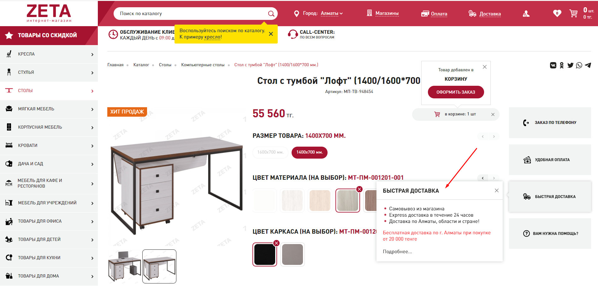Select the light beige wood material swatch

coord(320,201)
